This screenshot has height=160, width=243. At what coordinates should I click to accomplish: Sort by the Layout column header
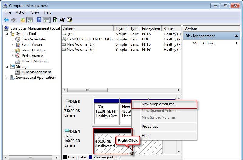click(121, 29)
